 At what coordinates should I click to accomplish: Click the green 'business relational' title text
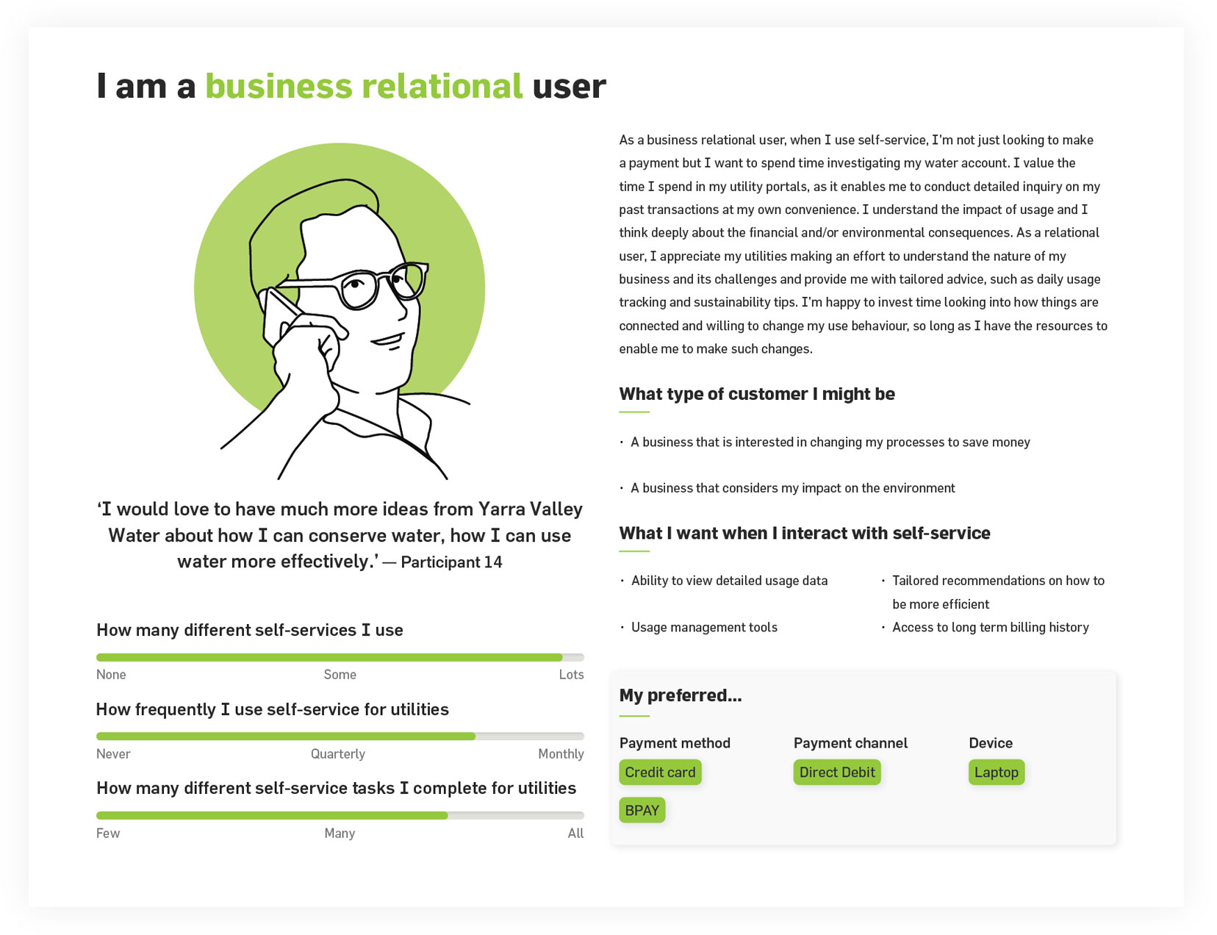[x=364, y=86]
